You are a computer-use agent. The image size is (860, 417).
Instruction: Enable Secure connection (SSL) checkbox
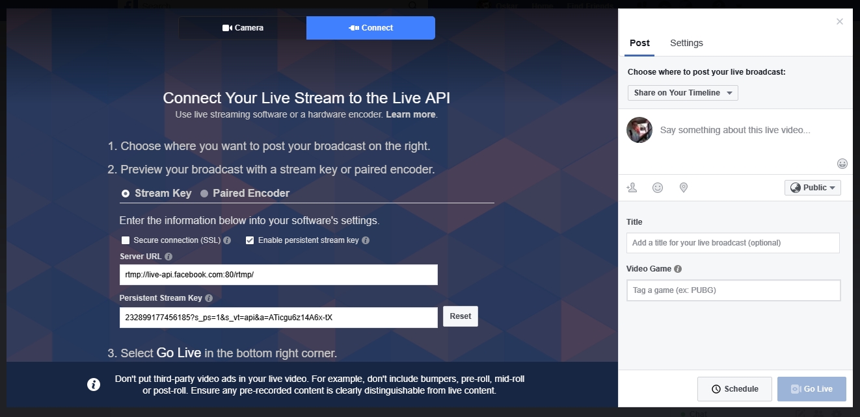[126, 240]
